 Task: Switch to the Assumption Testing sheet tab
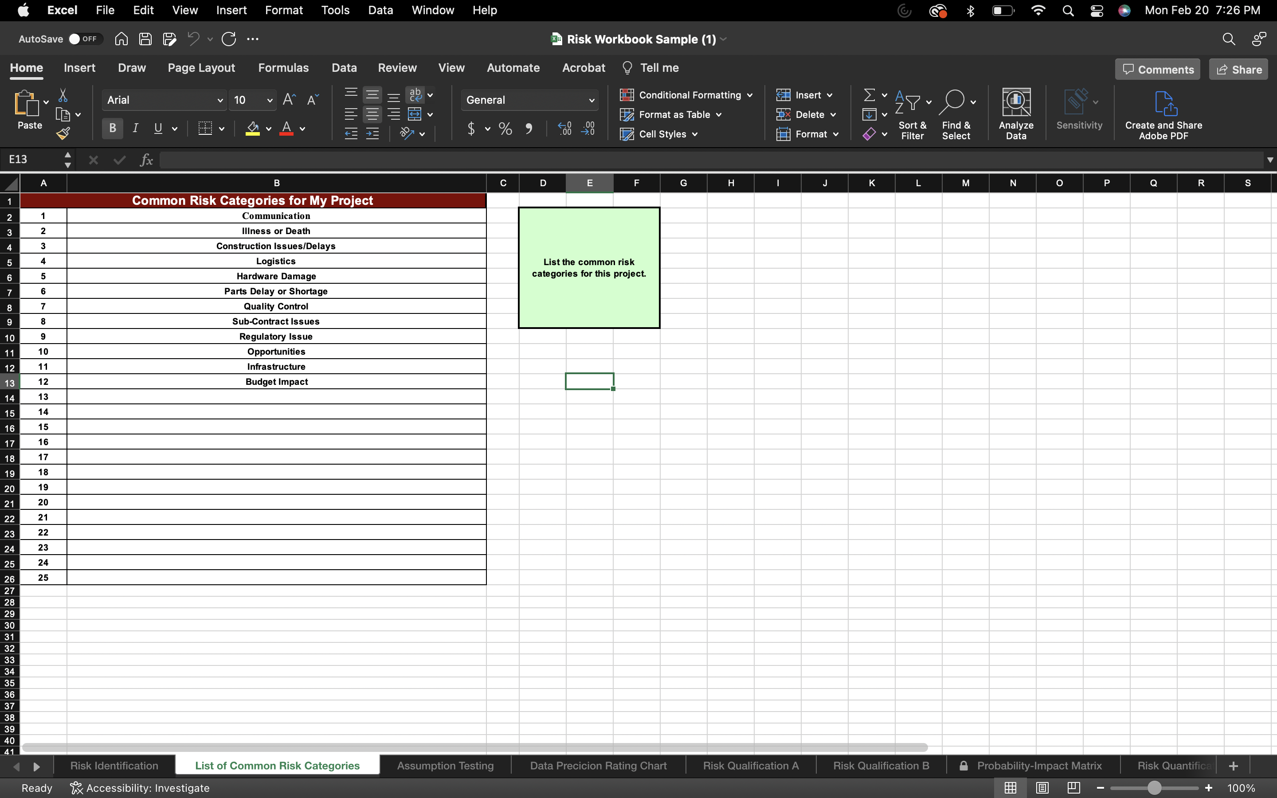click(x=445, y=766)
